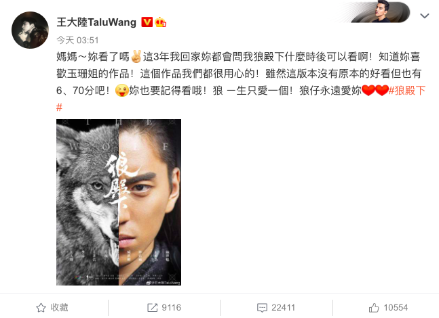Expand the post options chevron menu
The height and width of the screenshot is (318, 439).
[x=425, y=16]
